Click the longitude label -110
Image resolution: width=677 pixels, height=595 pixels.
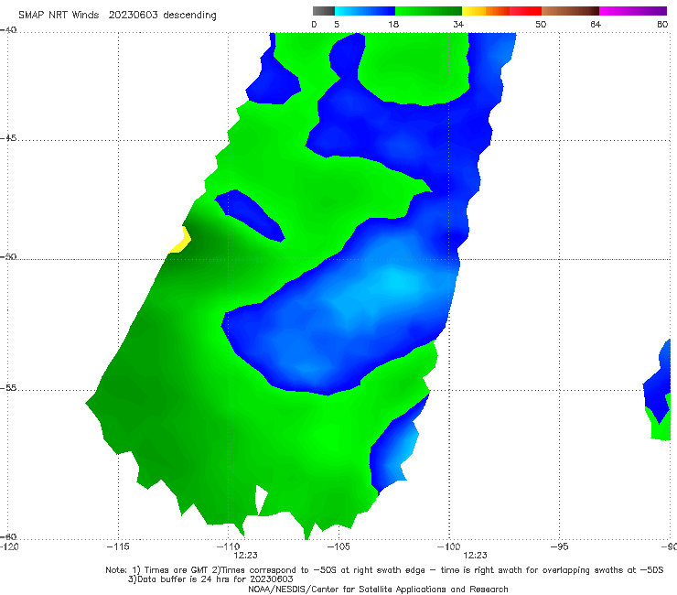pos(228,546)
